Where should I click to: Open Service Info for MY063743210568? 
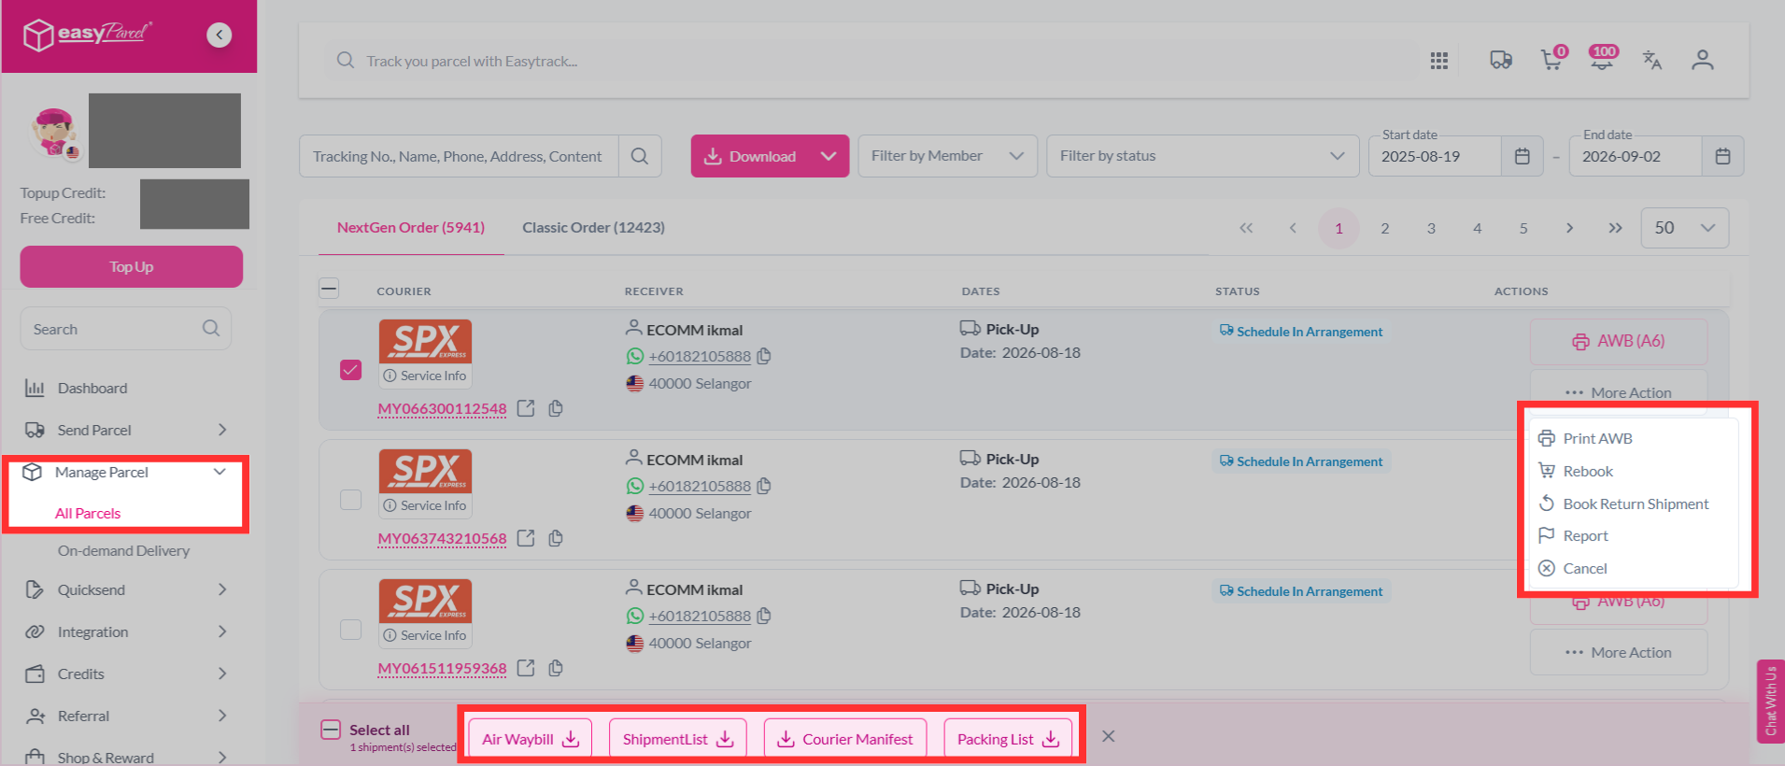[x=425, y=505]
